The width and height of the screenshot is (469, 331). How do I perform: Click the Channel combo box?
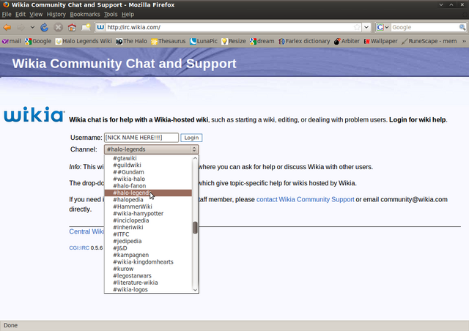tap(152, 149)
